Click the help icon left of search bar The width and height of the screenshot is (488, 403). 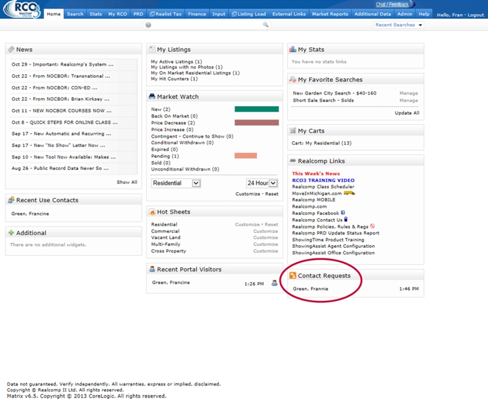pos(149,25)
